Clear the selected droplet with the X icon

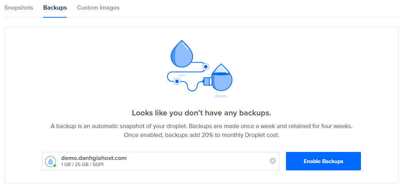[x=272, y=161]
